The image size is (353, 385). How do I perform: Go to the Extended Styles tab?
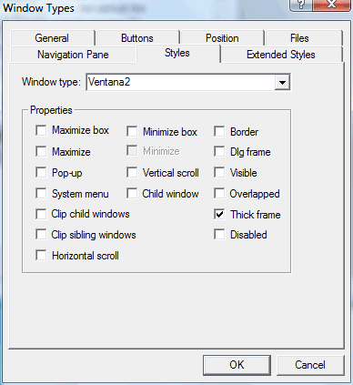coord(281,55)
